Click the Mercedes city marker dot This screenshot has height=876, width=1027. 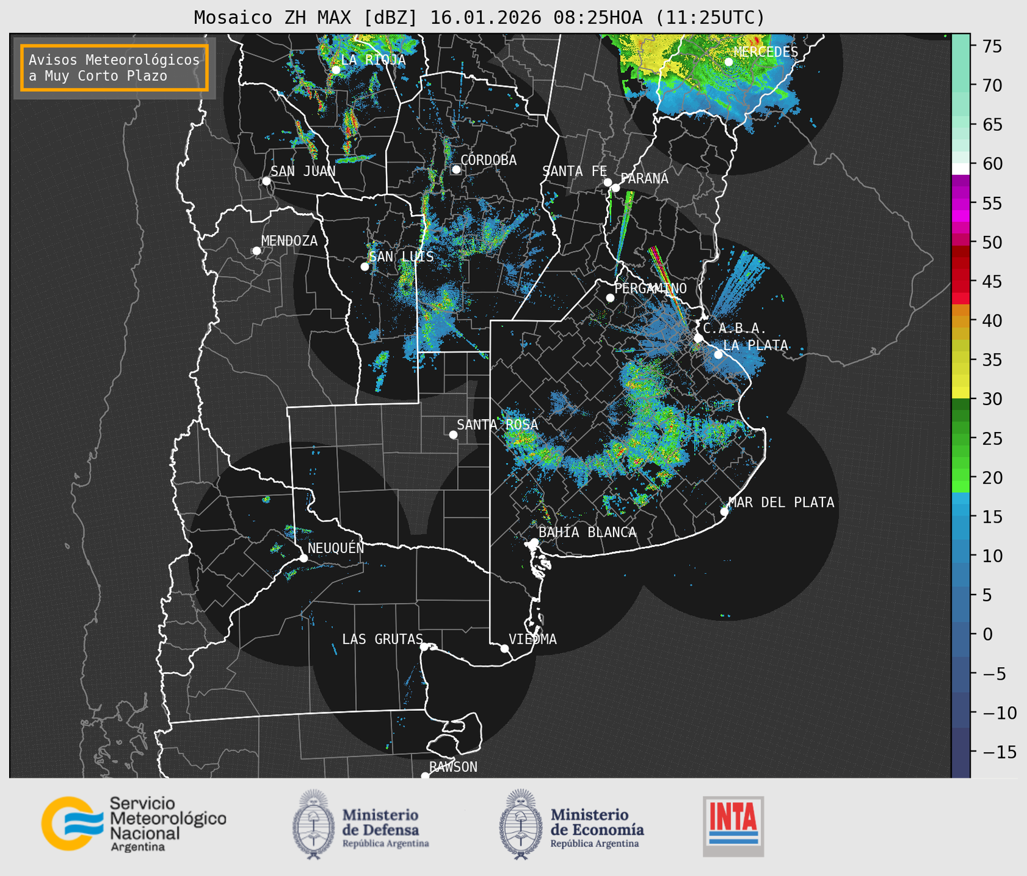(729, 62)
